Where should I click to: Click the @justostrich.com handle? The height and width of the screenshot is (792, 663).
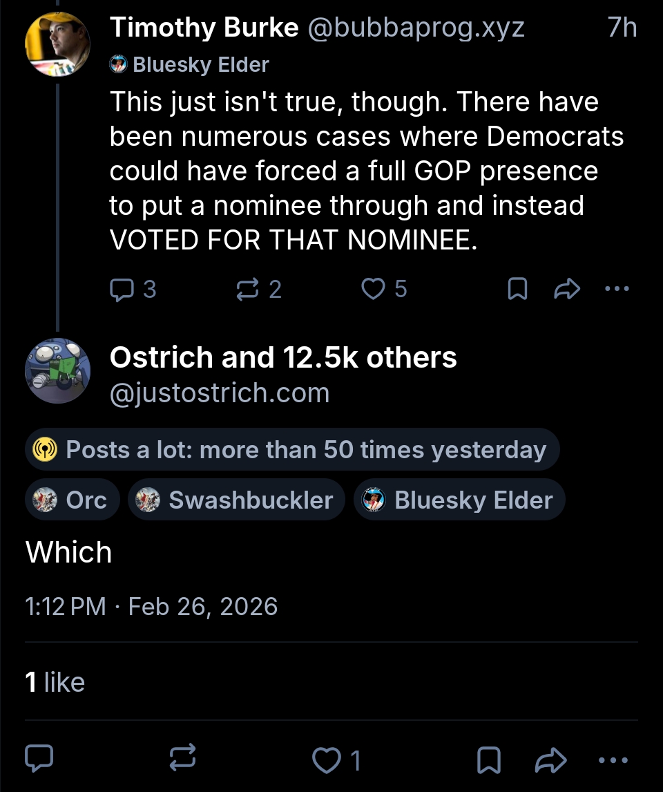[x=220, y=393]
